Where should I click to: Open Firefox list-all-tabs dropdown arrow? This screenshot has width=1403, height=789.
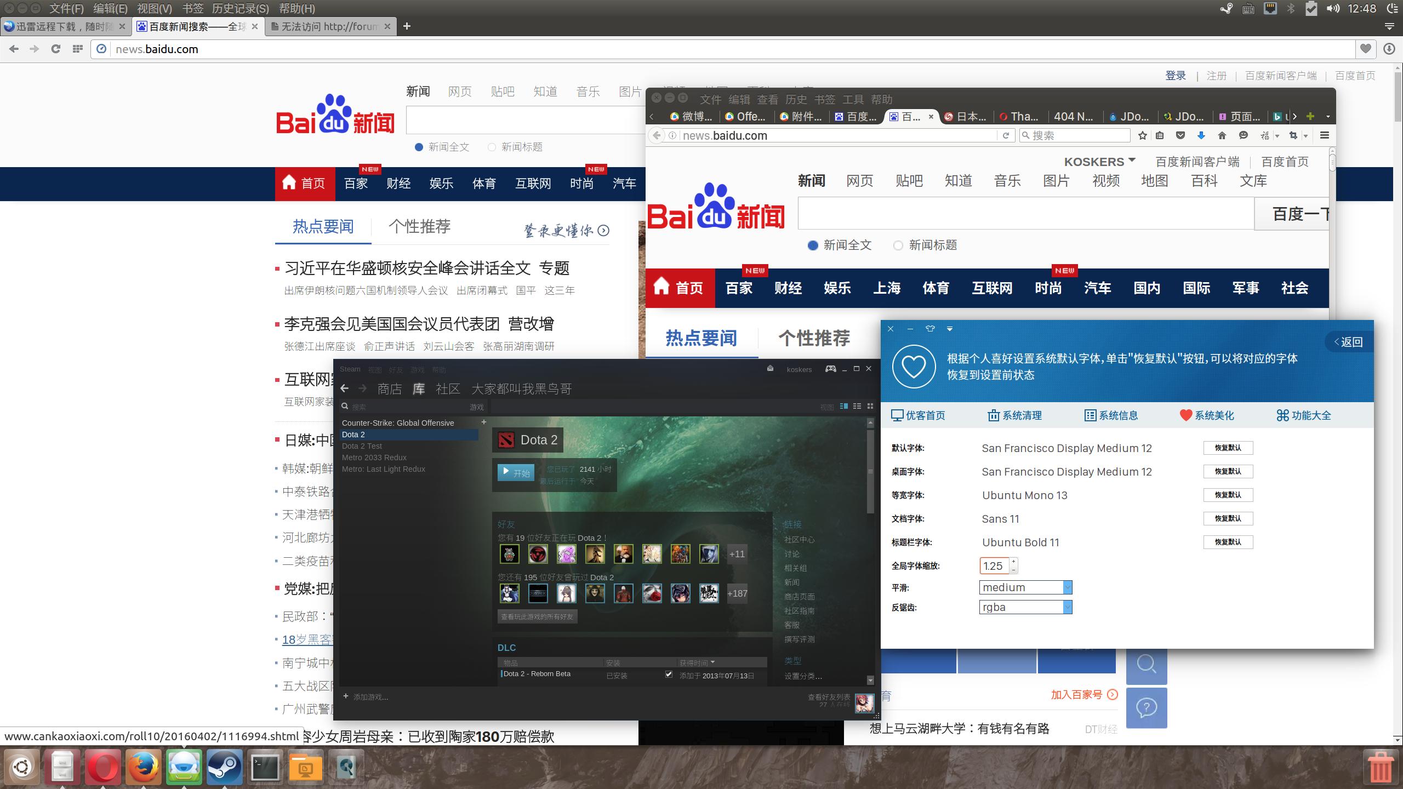(1327, 117)
